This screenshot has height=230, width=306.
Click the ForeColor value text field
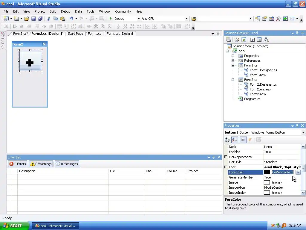pyautogui.click(x=283, y=172)
